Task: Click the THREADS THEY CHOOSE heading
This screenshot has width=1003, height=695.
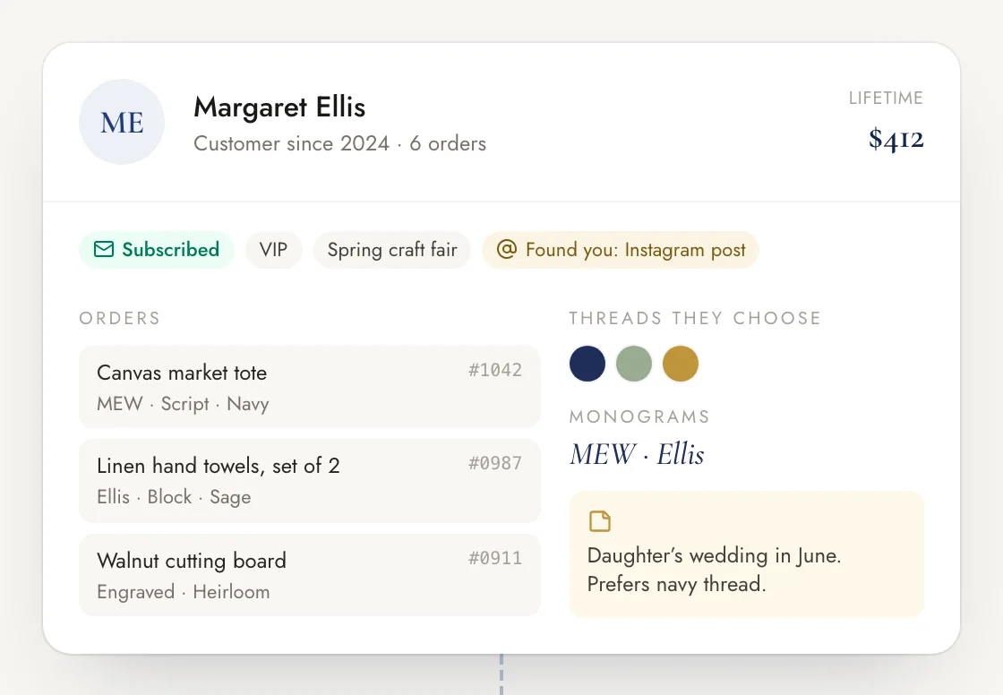Action: (695, 318)
